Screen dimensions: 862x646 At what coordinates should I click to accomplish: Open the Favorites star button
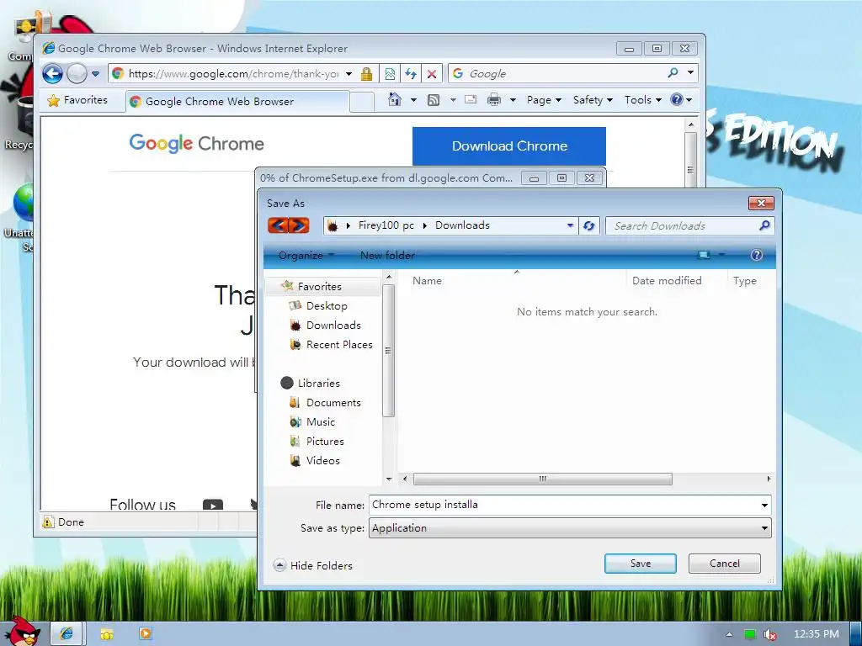pyautogui.click(x=77, y=100)
